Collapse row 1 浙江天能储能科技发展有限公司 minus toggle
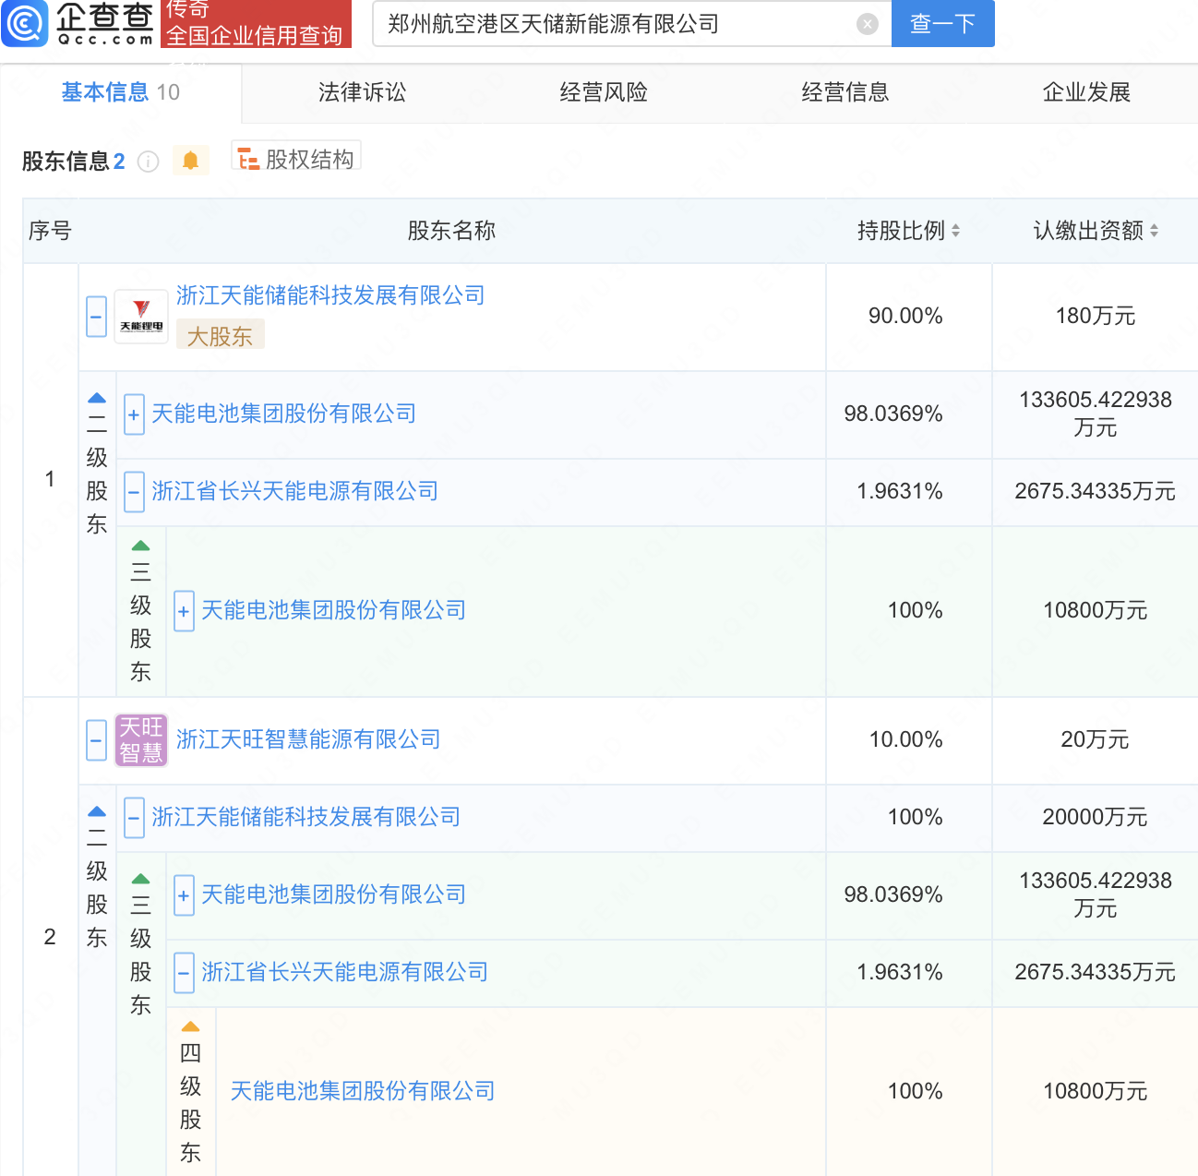Image resolution: width=1198 pixels, height=1176 pixels. tap(96, 317)
